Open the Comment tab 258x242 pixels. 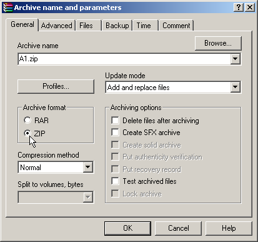pos(176,26)
